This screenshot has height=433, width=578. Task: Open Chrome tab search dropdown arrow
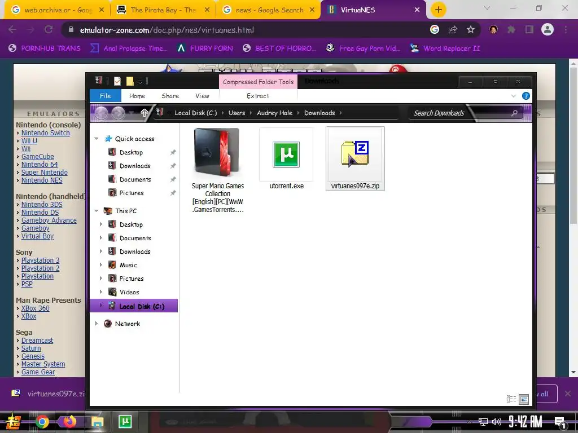tap(487, 8)
